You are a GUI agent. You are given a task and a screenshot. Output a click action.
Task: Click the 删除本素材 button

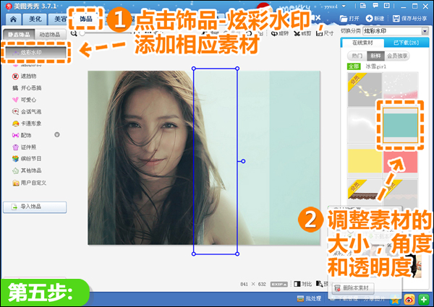[x=353, y=288]
